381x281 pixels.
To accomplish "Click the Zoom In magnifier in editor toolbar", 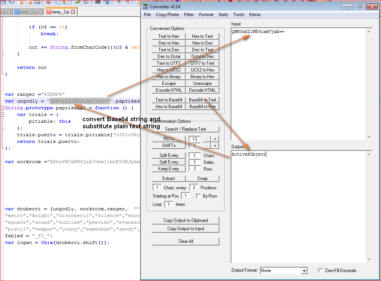I will [x=118, y=2].
